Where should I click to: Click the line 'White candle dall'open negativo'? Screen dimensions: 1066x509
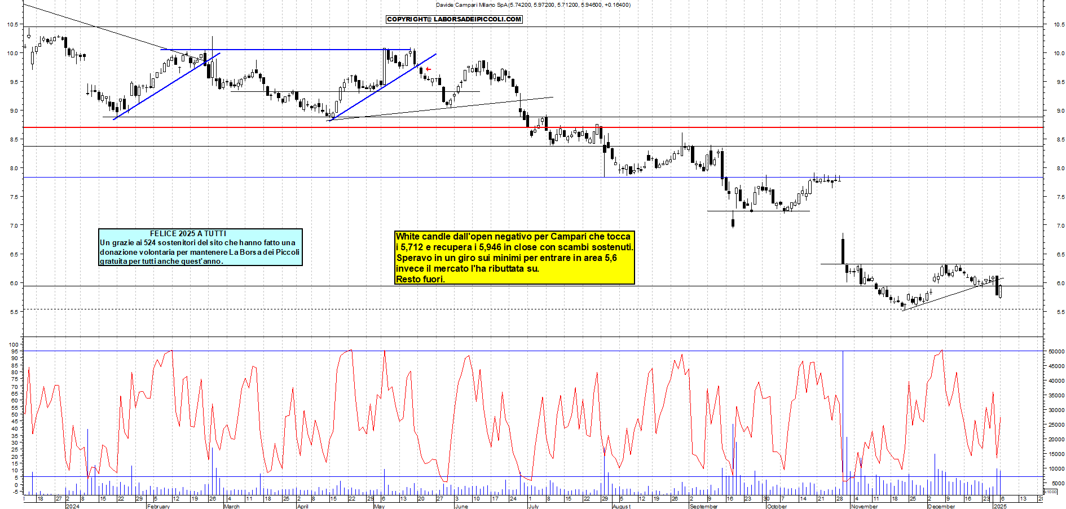coord(513,236)
